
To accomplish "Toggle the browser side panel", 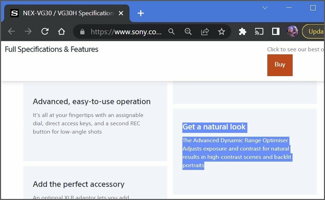I will (276, 31).
